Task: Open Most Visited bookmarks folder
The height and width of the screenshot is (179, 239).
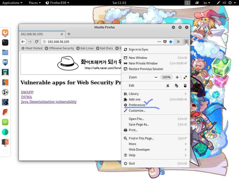Action: tap(32, 48)
